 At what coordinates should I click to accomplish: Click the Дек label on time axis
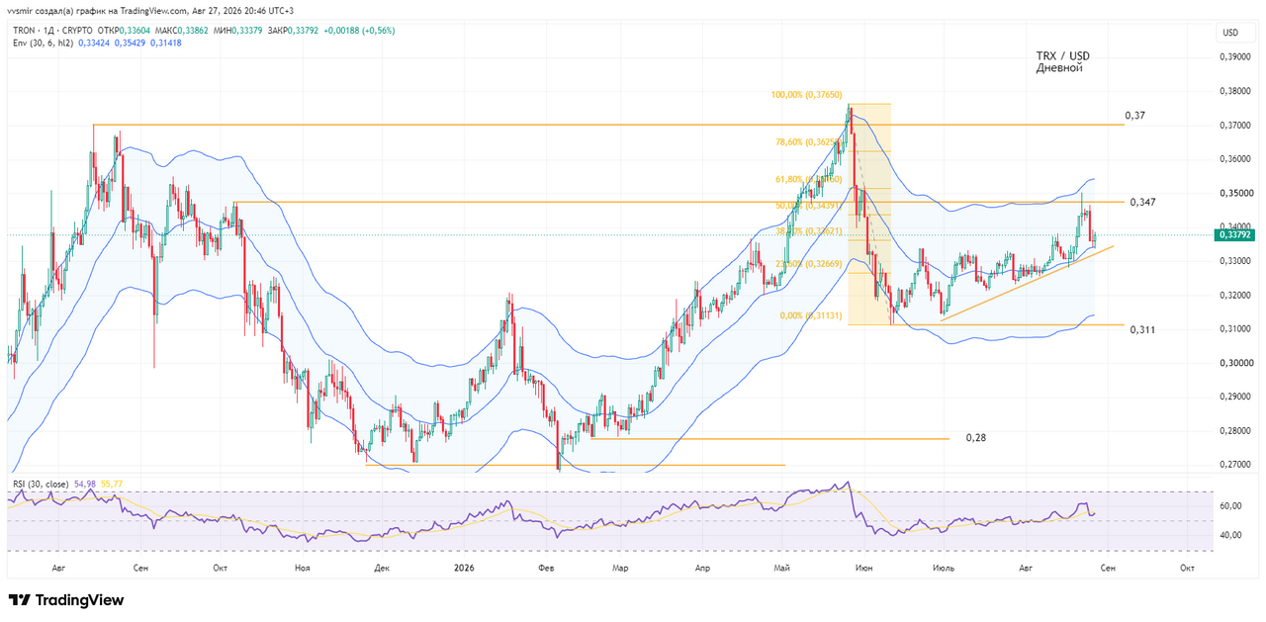383,569
